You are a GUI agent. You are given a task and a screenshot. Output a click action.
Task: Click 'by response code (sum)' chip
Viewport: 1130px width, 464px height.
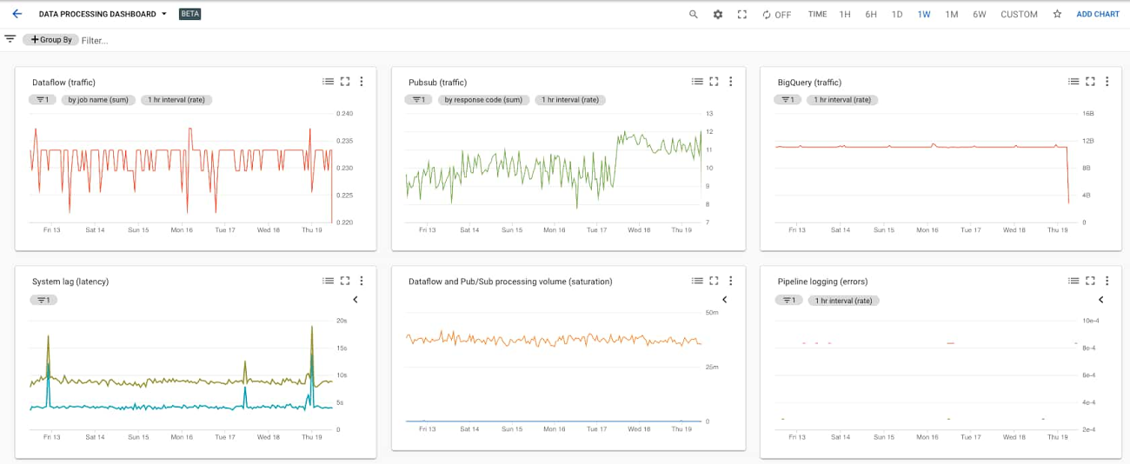click(483, 100)
